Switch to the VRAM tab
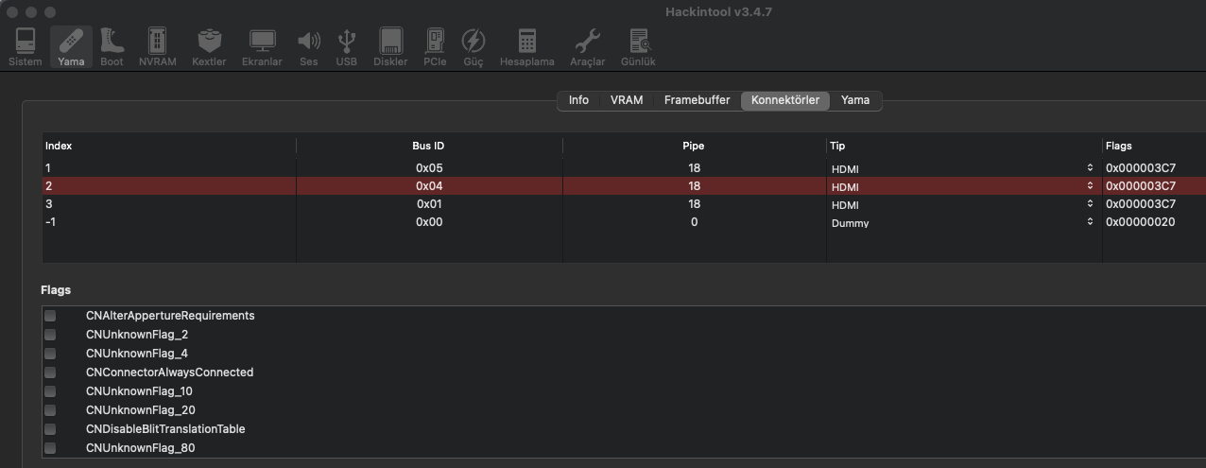 coord(626,100)
